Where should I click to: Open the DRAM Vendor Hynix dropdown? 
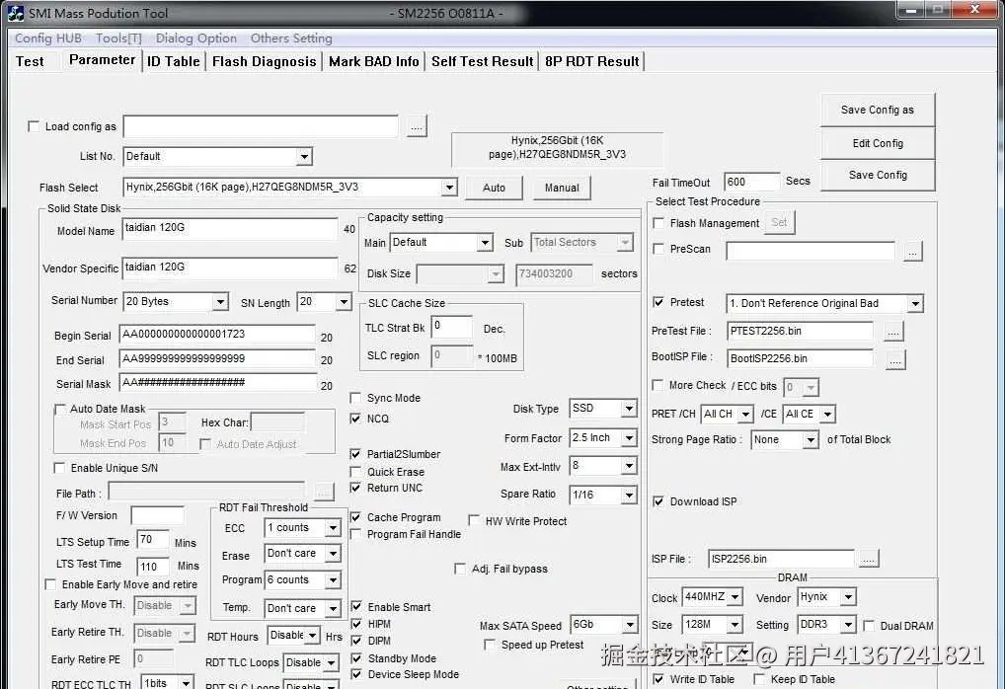[x=826, y=597]
